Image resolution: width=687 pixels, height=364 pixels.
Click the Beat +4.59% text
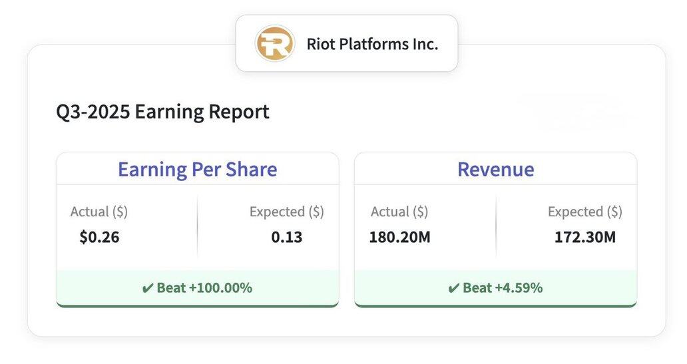point(503,288)
